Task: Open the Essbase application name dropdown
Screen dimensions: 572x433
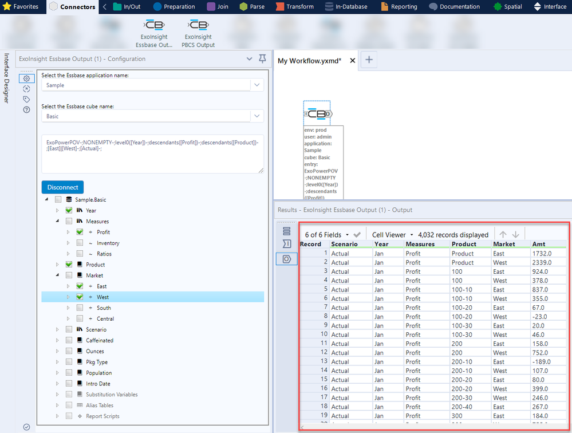Action: [x=257, y=85]
